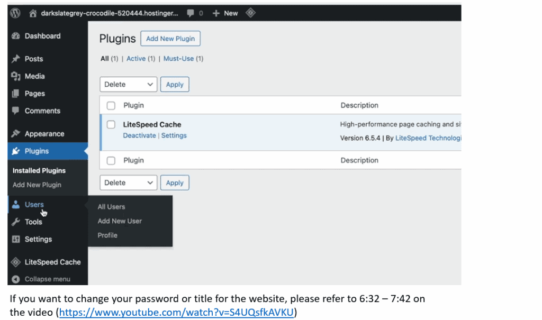Click the LiteSpeed diamond icon in admin bar
542x320 pixels.
tap(250, 13)
